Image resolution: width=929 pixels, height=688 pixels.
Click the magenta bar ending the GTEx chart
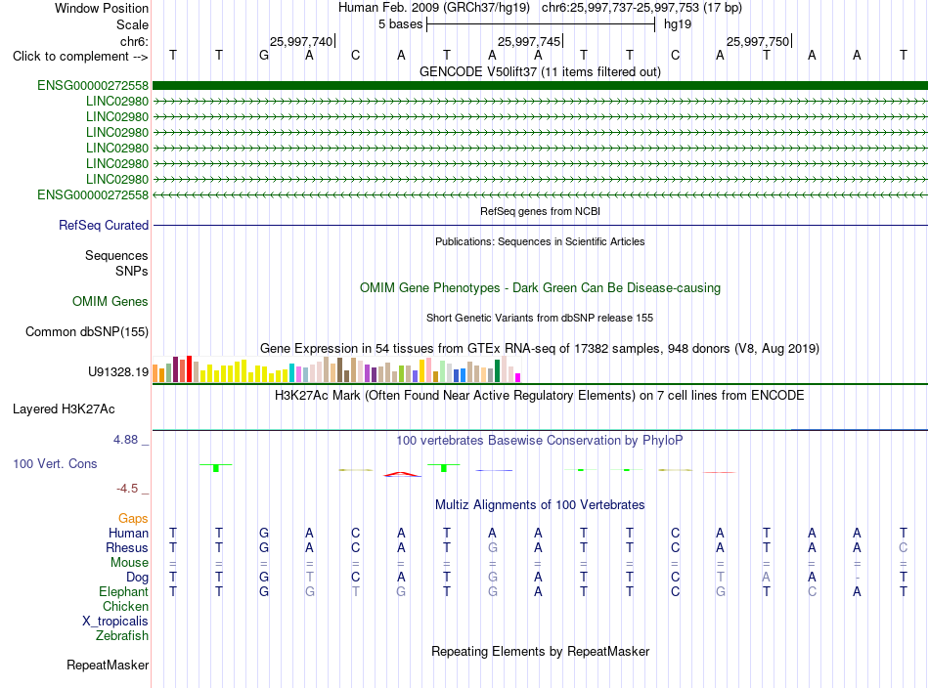pyautogui.click(x=518, y=378)
